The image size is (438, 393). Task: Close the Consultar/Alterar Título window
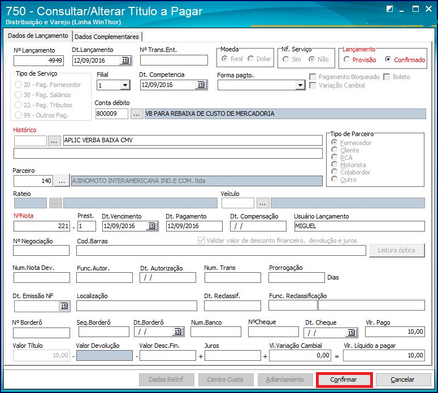tap(428, 9)
